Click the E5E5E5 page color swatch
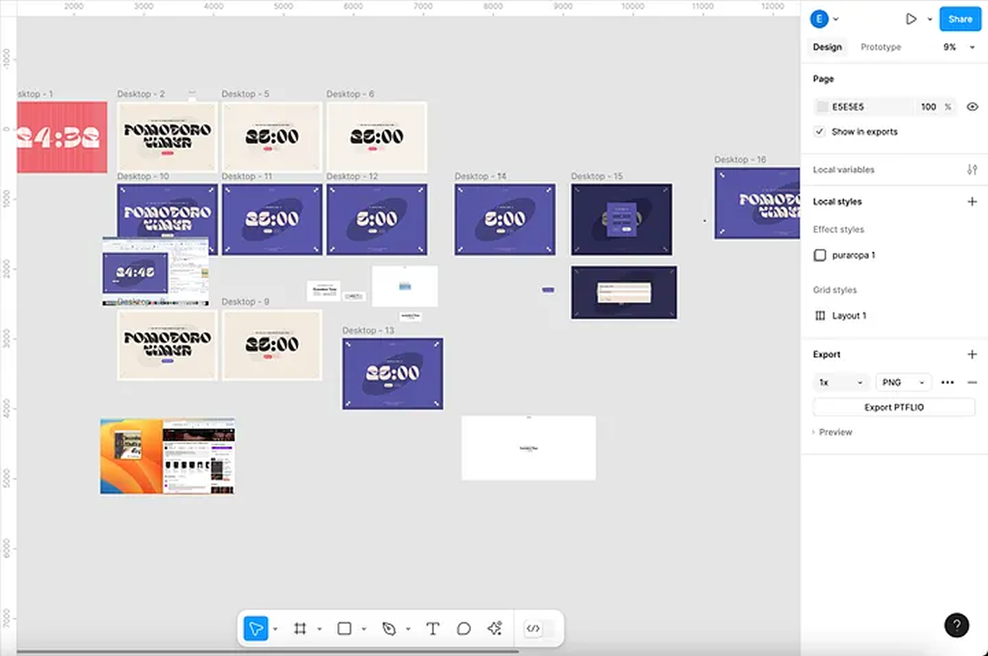 pos(822,106)
